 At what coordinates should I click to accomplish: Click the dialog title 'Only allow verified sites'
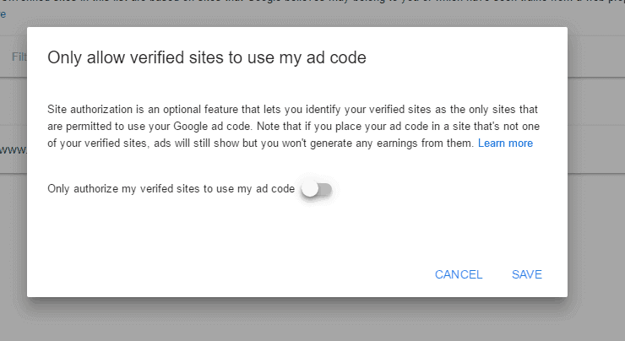click(x=206, y=57)
